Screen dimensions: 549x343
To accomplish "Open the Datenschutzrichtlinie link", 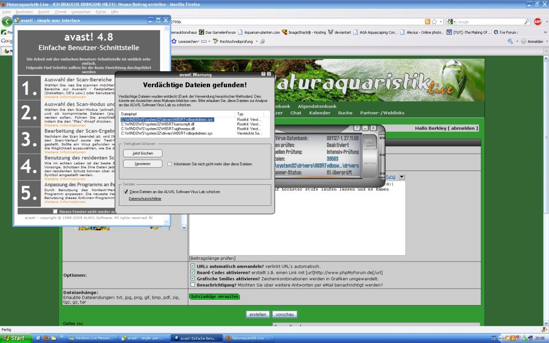I will tap(145, 199).
